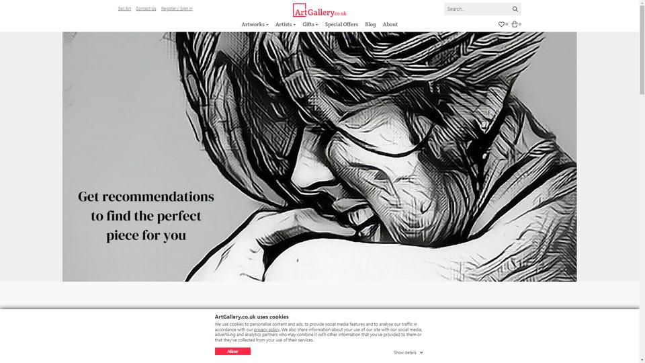Viewport: 645px width, 363px height.
Task: Expand the Gifts dropdown menu
Action: tap(310, 25)
